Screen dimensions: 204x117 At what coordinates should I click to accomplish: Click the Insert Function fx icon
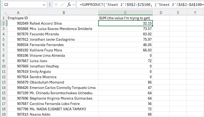(x=69, y=5)
